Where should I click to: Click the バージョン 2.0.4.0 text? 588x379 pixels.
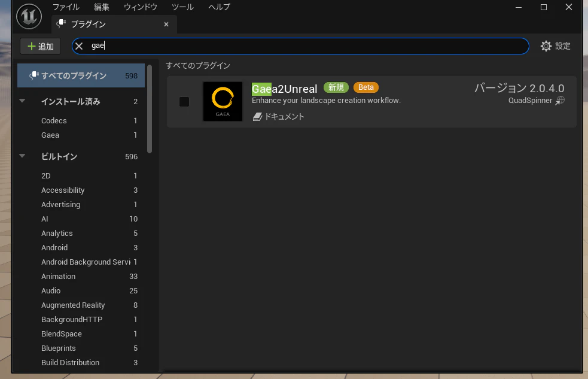coord(519,88)
